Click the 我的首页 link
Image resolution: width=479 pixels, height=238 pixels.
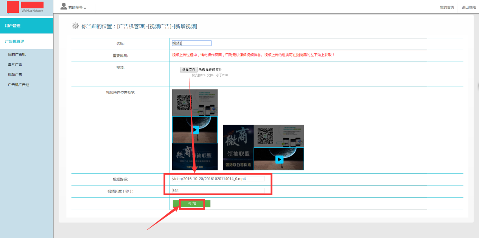click(x=447, y=8)
